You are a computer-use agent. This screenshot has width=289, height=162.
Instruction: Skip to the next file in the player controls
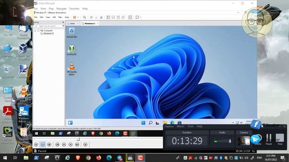pyautogui.click(x=77, y=145)
